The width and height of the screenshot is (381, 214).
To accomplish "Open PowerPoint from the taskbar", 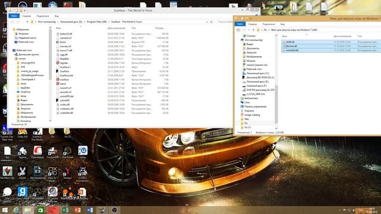I will (77, 210).
